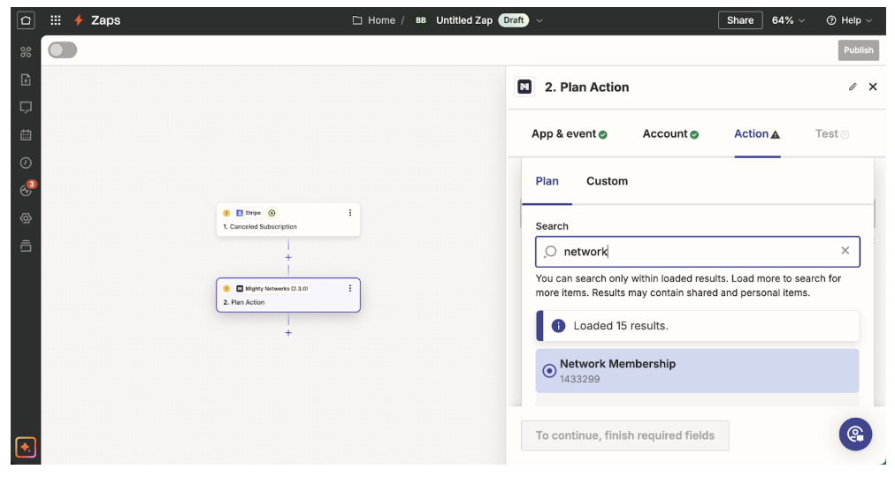Click the pencil icon to rename the step
The height and width of the screenshot is (477, 895).
tap(853, 87)
